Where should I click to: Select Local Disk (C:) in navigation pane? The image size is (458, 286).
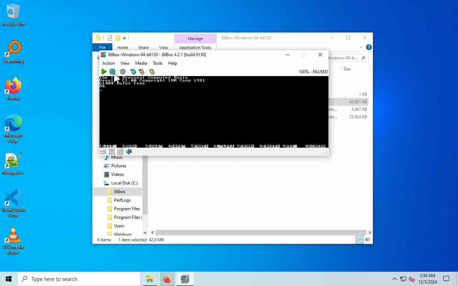[124, 183]
